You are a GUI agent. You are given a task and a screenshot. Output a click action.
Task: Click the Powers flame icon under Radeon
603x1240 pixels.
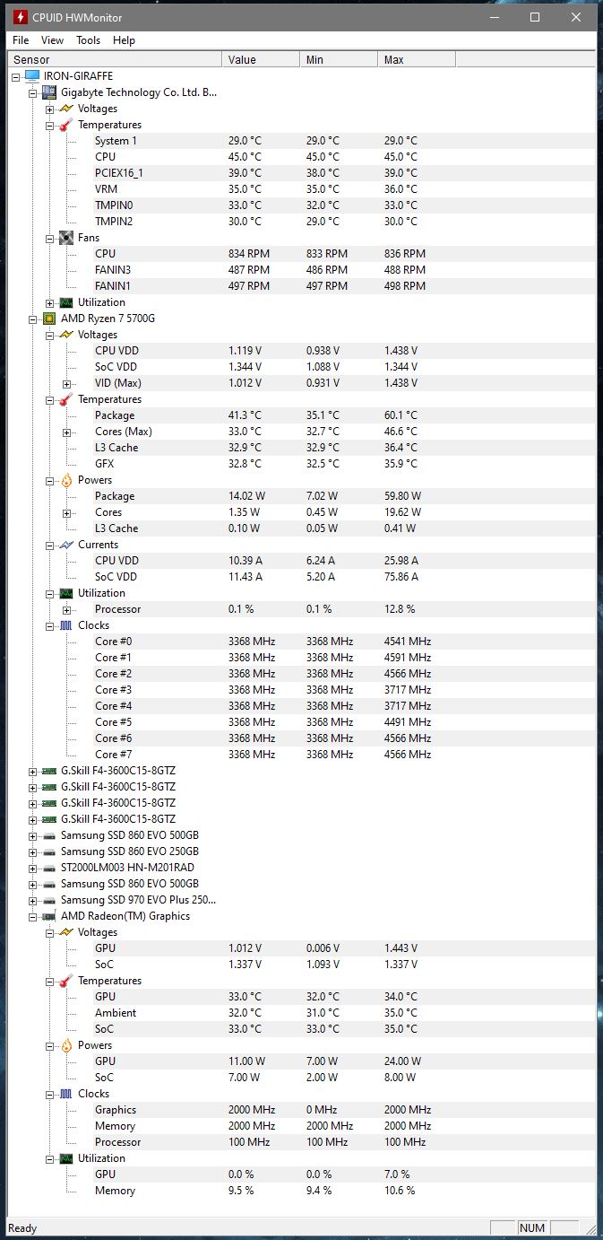[66, 1045]
